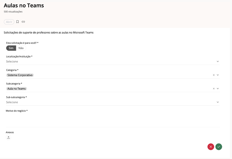Copy the link with the chain icon
Viewport: 232px width, 159px height.
coord(23,22)
